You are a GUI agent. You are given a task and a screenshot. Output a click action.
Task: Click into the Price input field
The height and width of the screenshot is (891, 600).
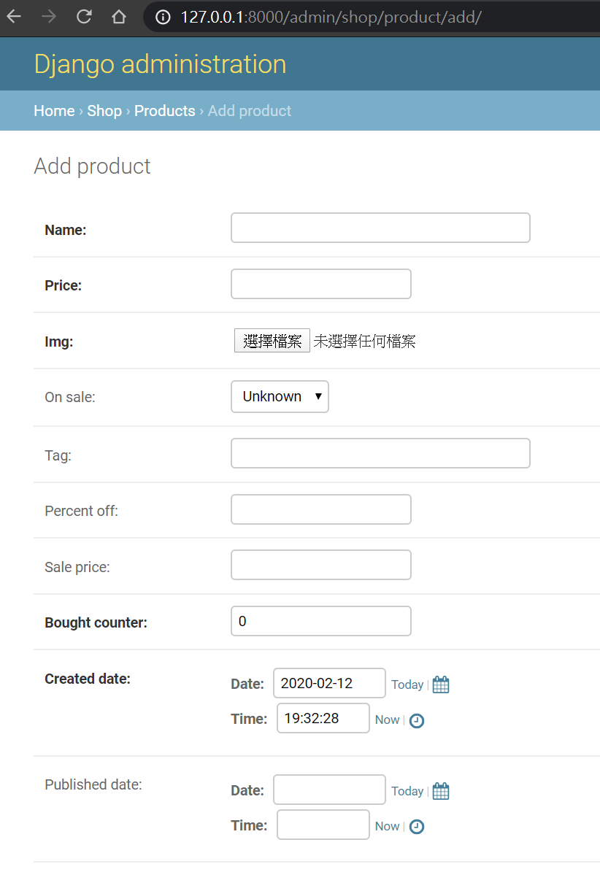point(320,284)
